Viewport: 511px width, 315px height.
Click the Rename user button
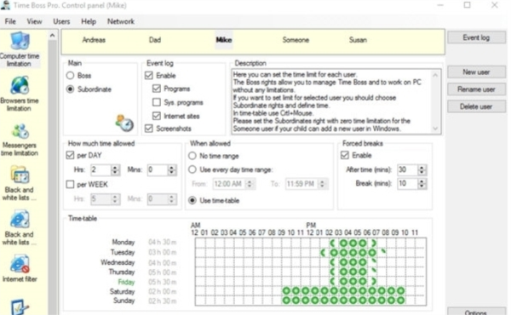(476, 89)
